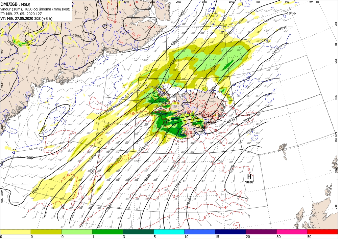Click the '1014-' isobar label
The width and height of the screenshot is (338, 239).
point(291,13)
